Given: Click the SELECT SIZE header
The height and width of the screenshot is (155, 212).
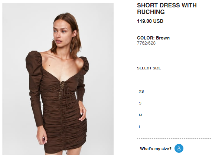Looking at the screenshot, I should (x=149, y=68).
